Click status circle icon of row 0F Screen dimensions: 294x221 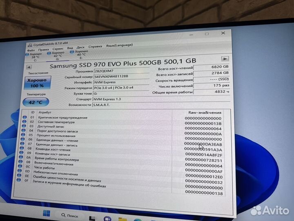(x=18, y=180)
